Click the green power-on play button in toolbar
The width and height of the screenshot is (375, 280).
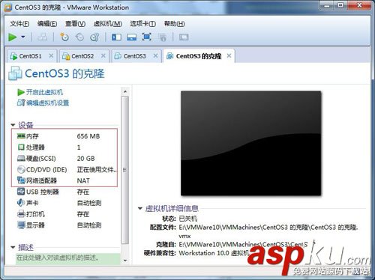[13, 37]
